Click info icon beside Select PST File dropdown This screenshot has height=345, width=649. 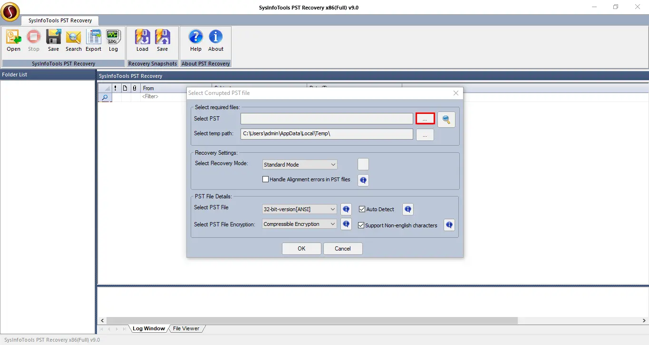[x=346, y=209]
